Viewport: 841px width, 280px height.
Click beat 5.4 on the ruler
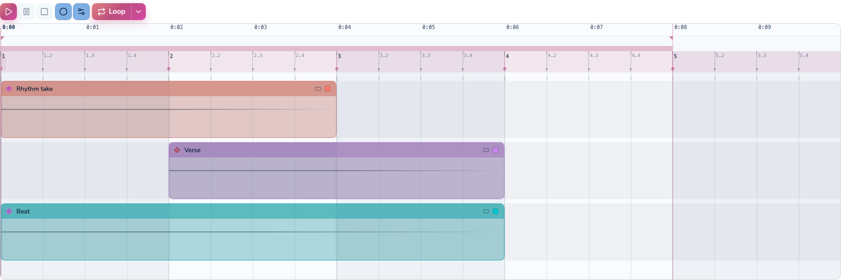pos(804,55)
